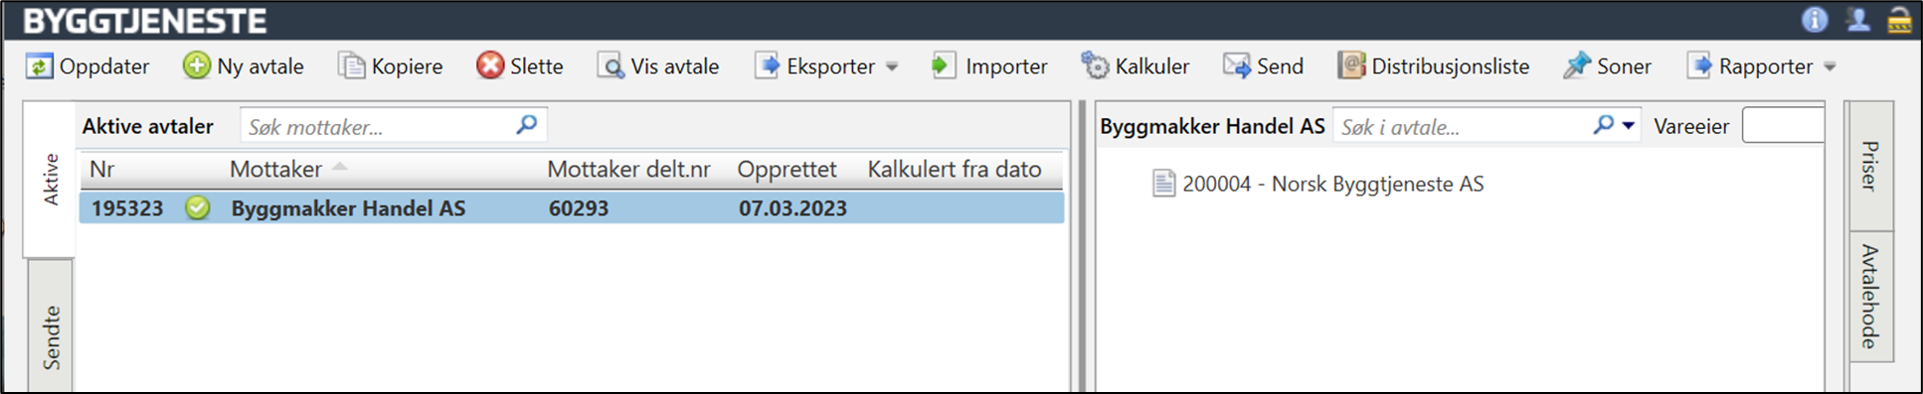Focus the Søk mottaker search field
Viewport: 1923px width, 394px height.
coord(394,126)
